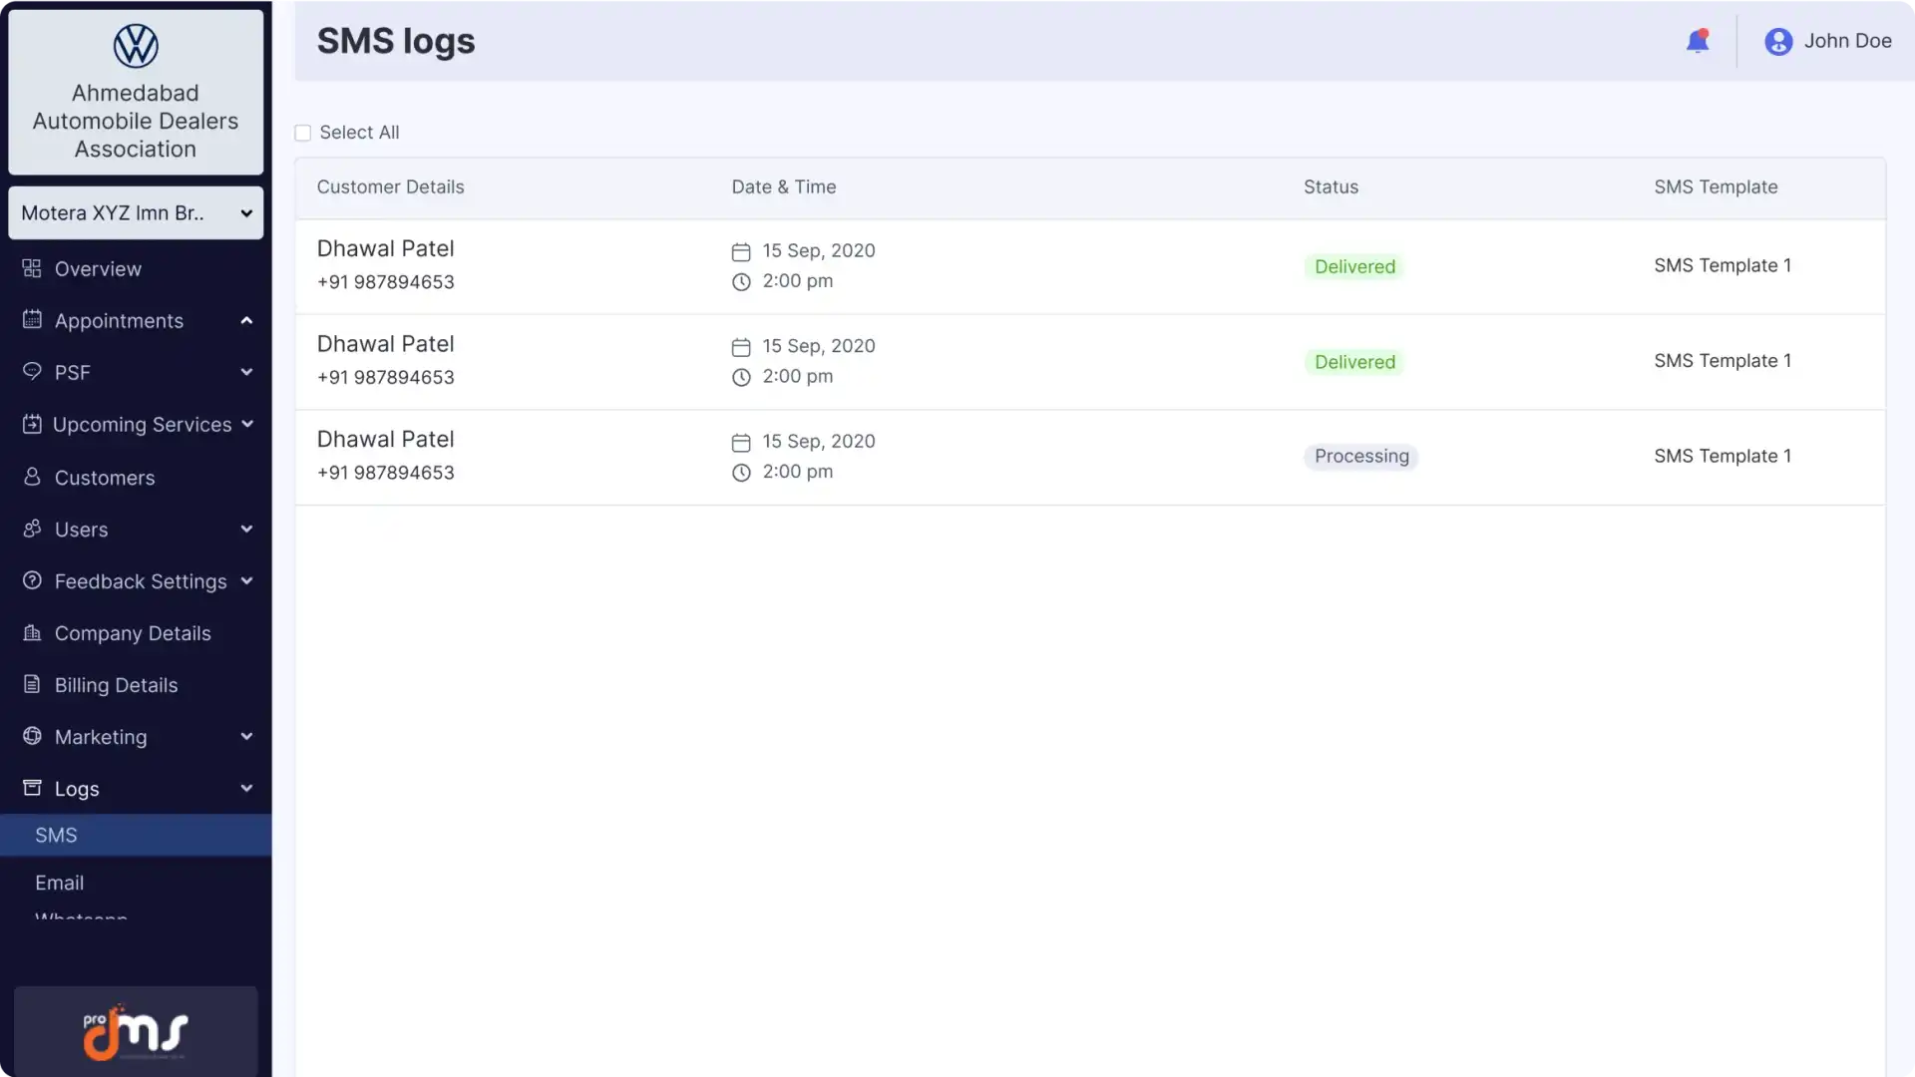The image size is (1915, 1077).
Task: Click the Appointments sidebar icon
Action: (x=32, y=321)
